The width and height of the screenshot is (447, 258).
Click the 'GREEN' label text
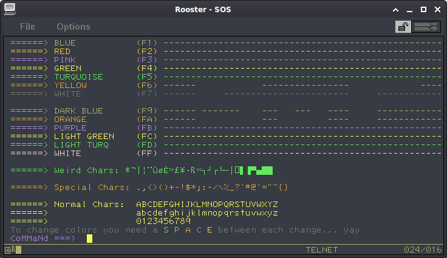pos(67,69)
